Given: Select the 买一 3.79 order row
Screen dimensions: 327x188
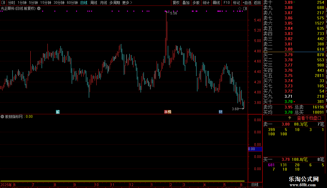Looking at the screenshot, I should point(294,55).
